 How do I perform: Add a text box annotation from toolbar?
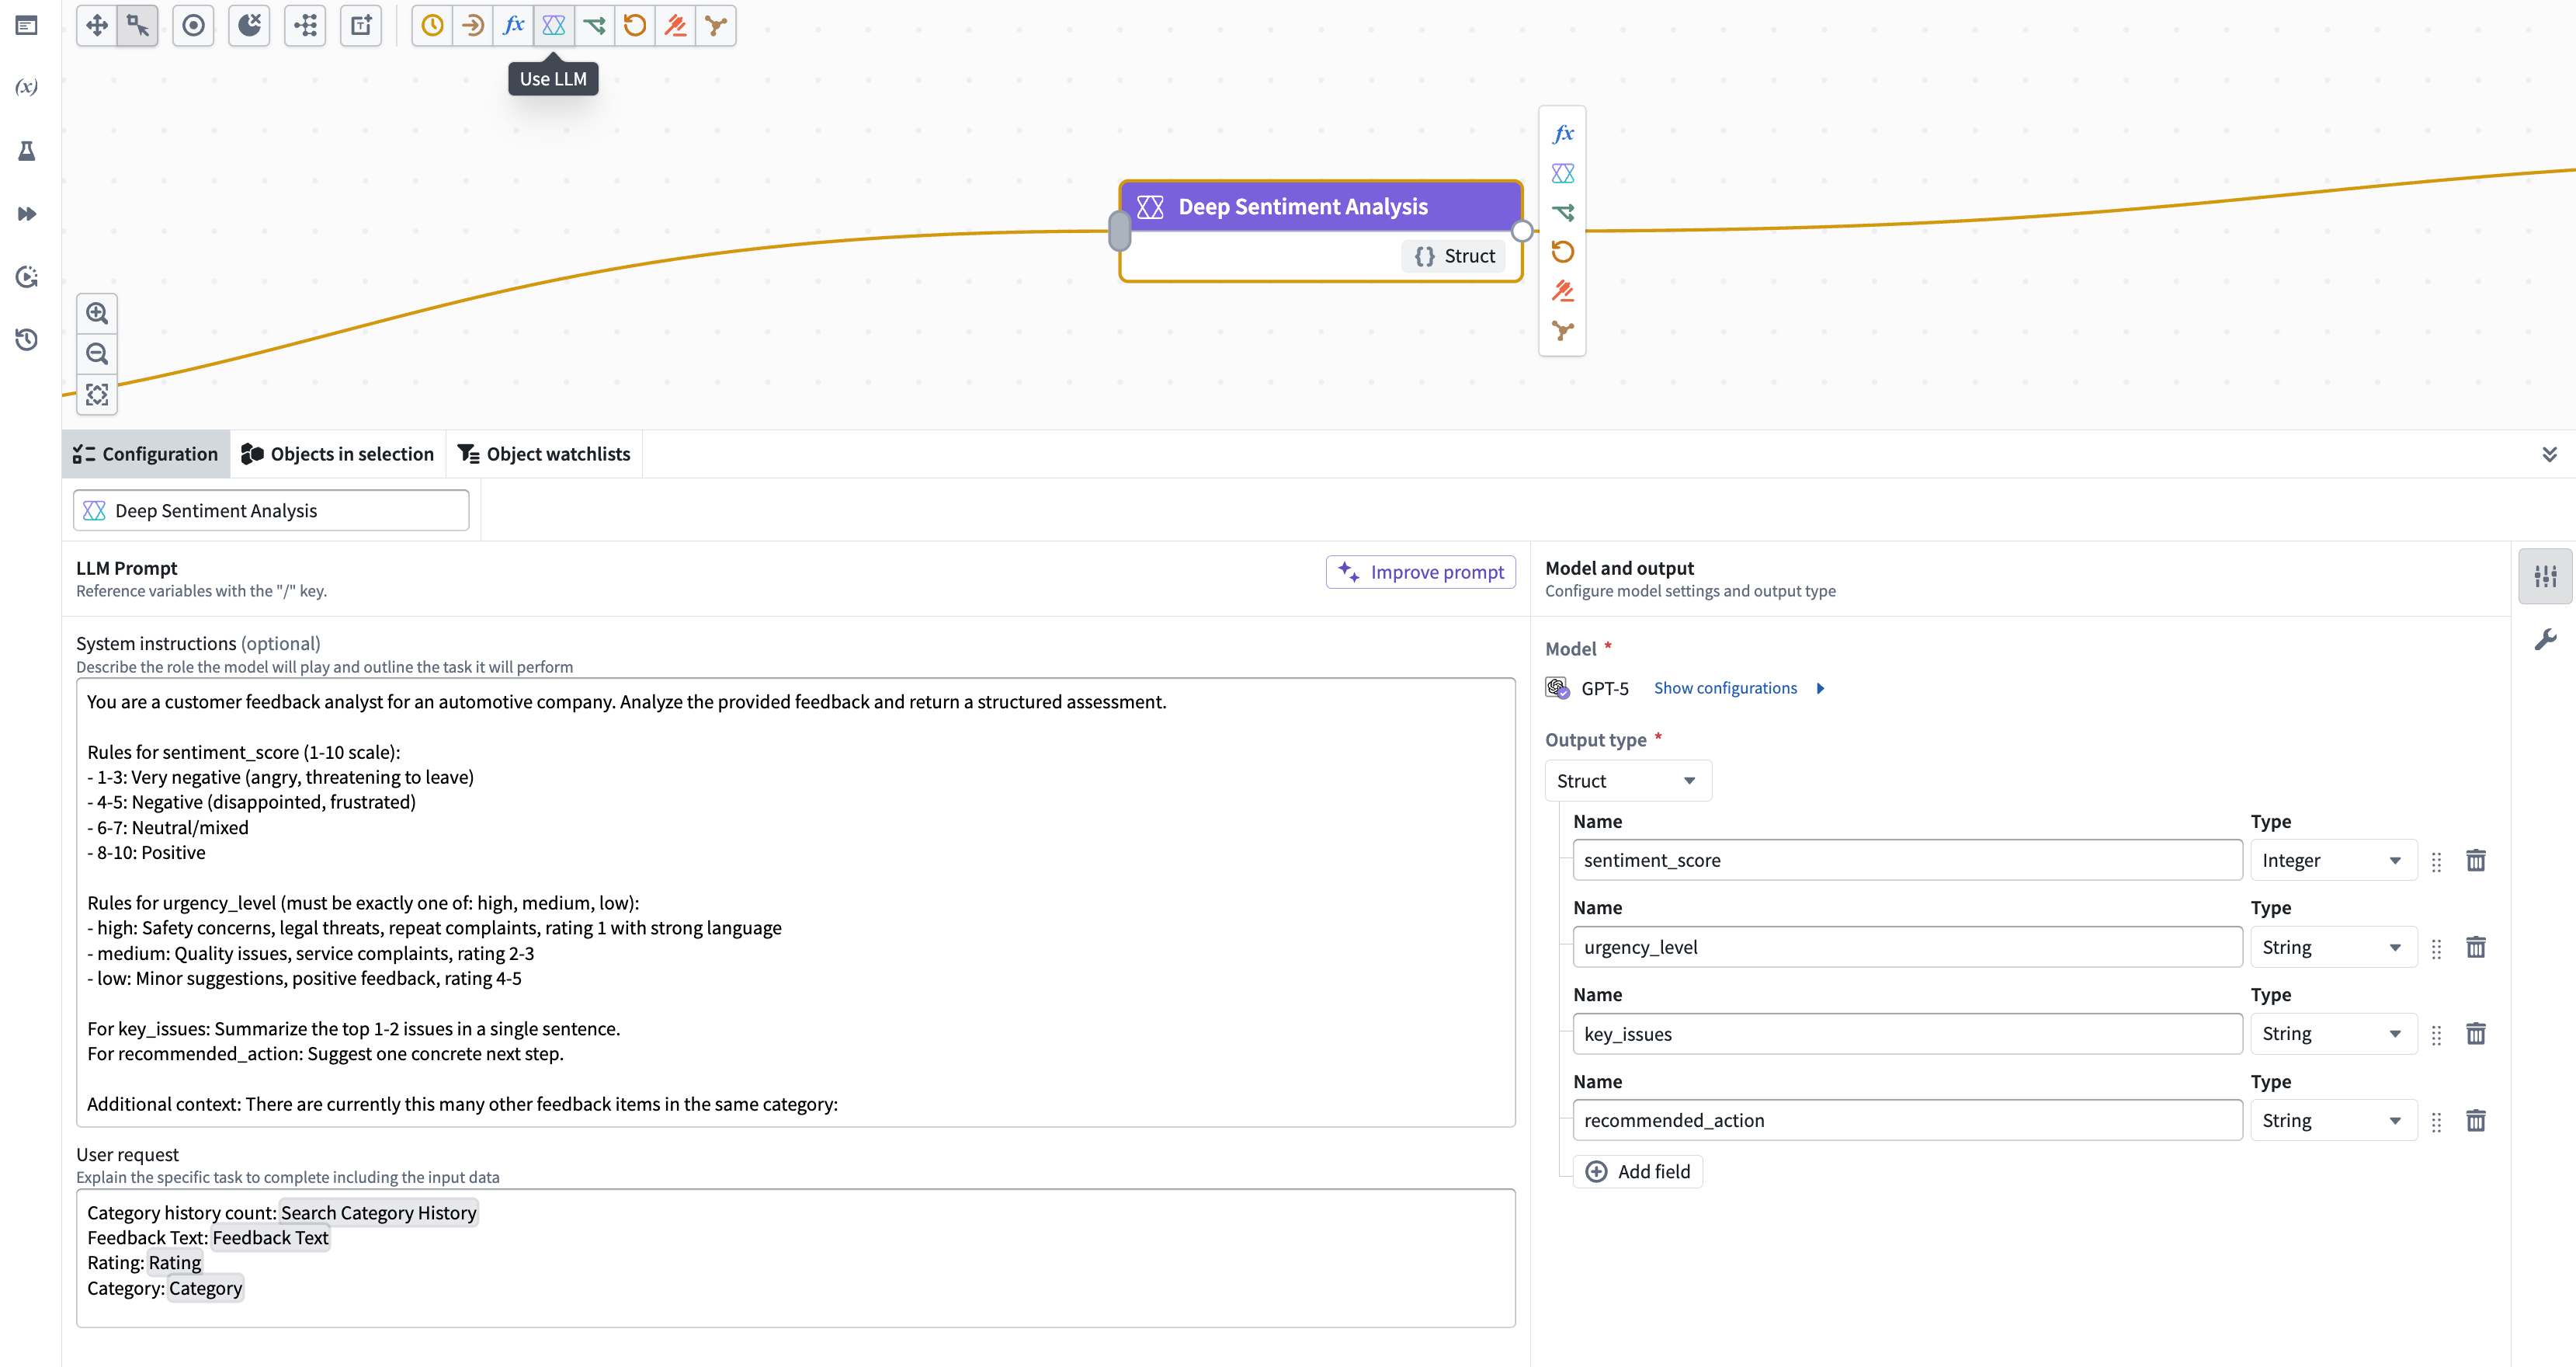[x=361, y=25]
